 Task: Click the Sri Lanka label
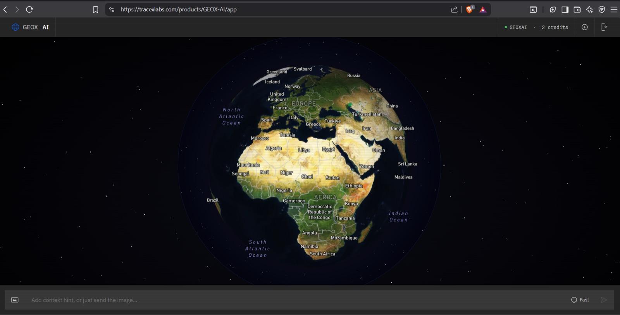pyautogui.click(x=408, y=164)
